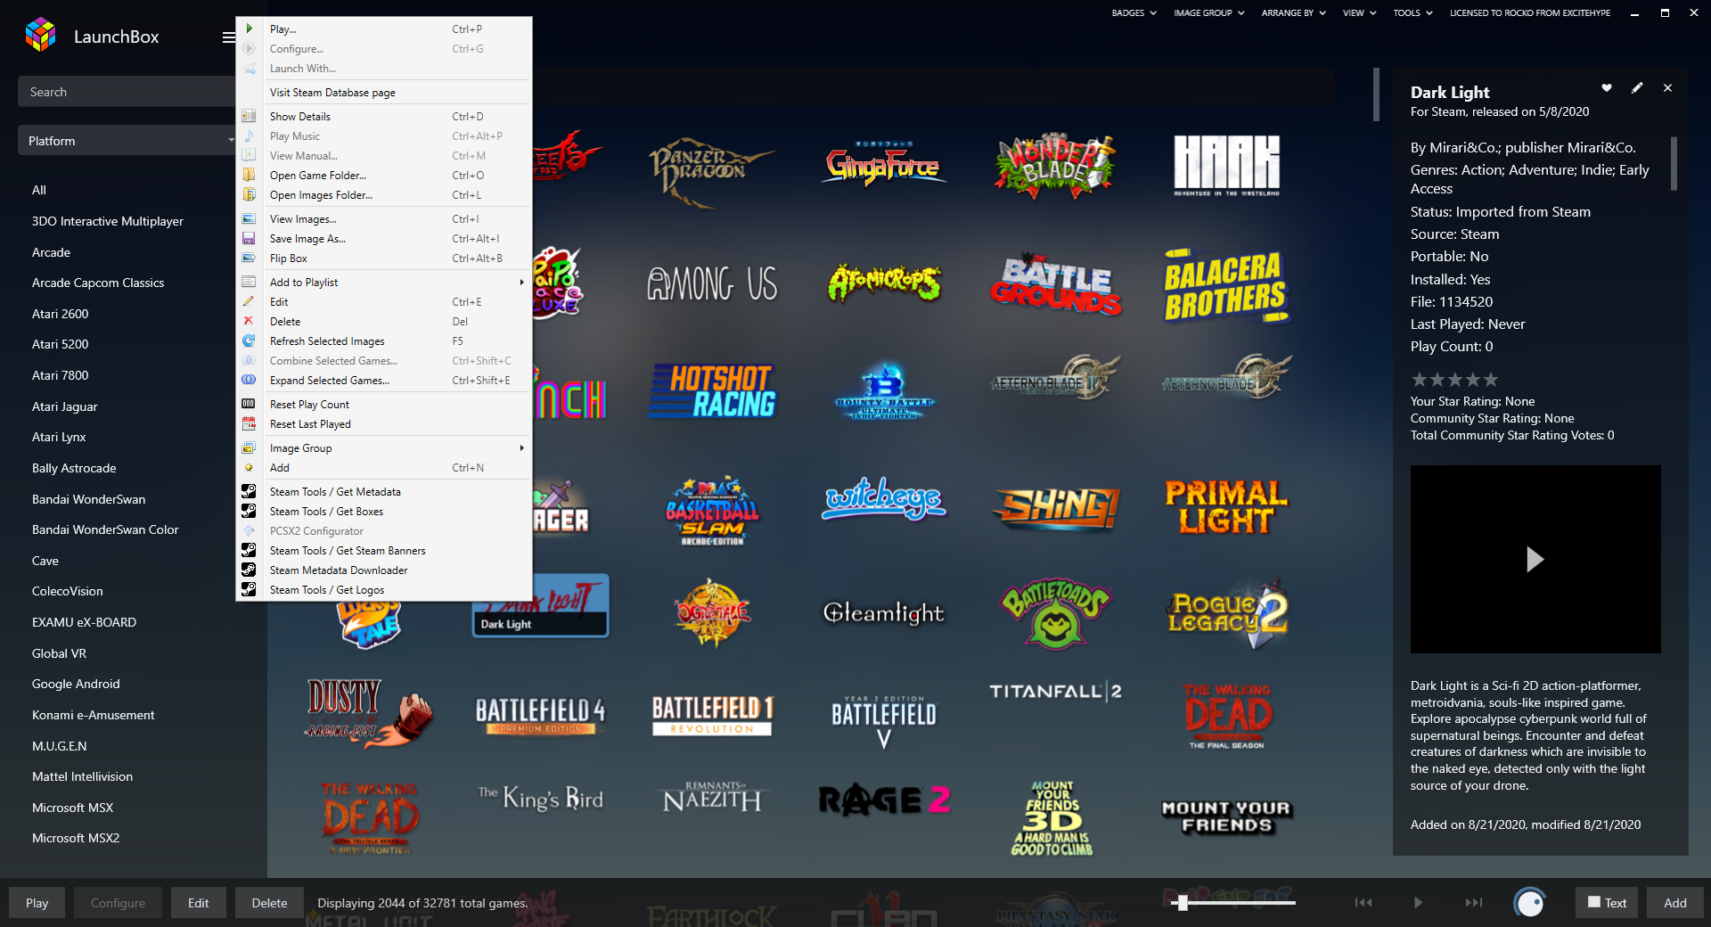The image size is (1711, 927).
Task: Mark Dark Light as favorite with heart icon
Action: [x=1607, y=88]
